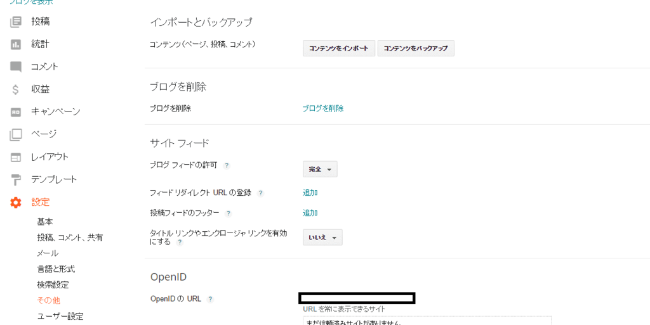Open the 完全 blog feed dropdown
650x325 pixels.
(x=320, y=169)
